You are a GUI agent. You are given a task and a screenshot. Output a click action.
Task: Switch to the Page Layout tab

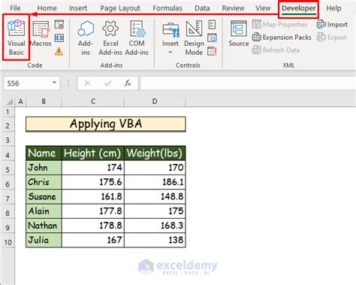(x=120, y=8)
